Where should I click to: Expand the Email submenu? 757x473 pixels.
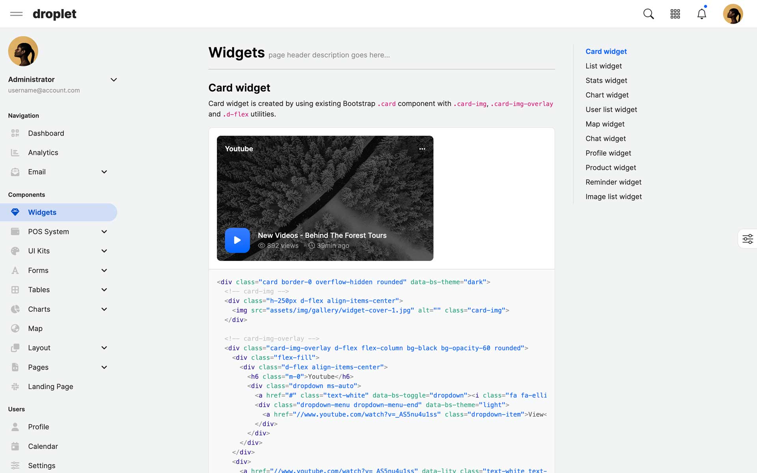(104, 172)
